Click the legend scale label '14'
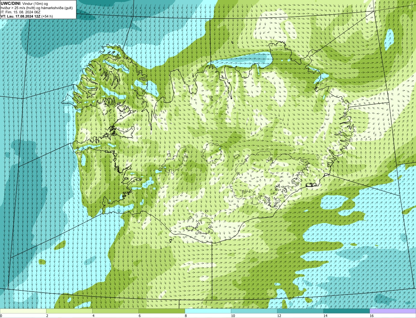The image size is (416, 318). (326, 316)
